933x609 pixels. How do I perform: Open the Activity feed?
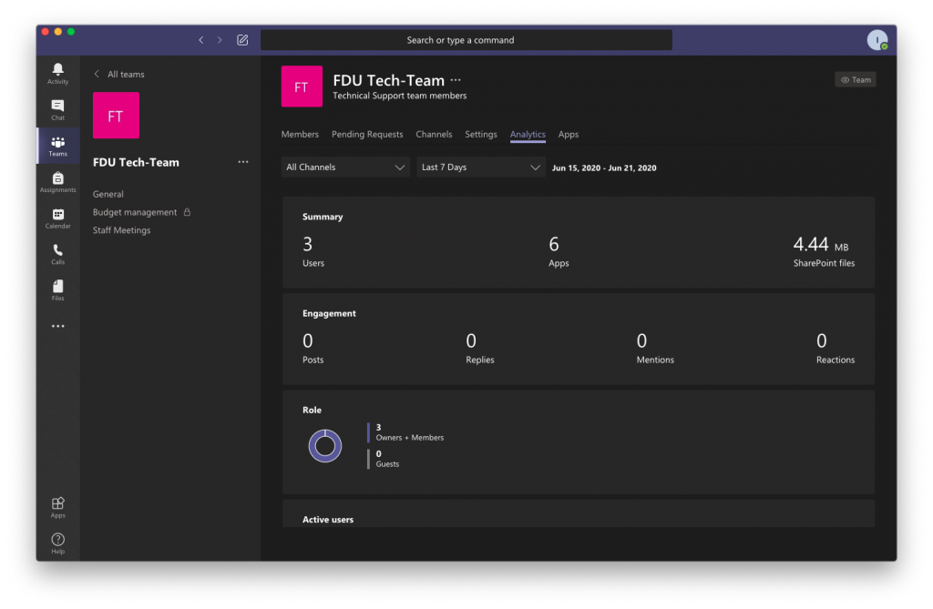point(57,74)
